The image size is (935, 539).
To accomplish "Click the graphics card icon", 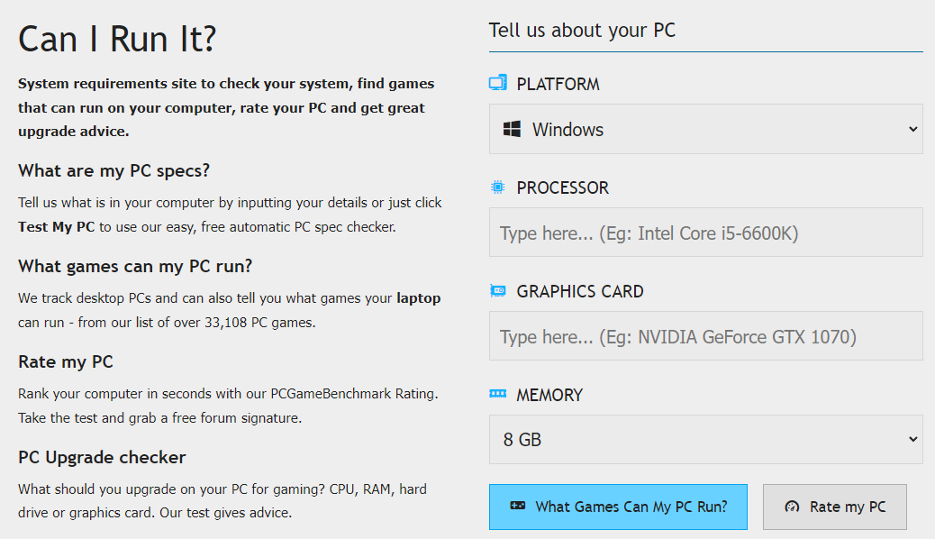I will tap(497, 291).
